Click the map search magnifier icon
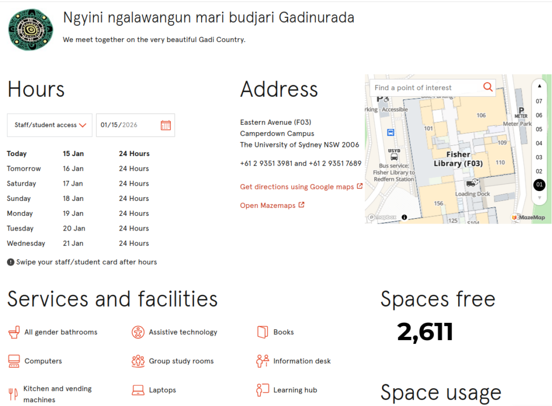552x406 pixels. click(487, 87)
